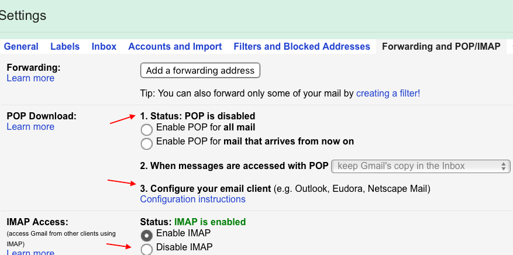This screenshot has height=255, width=513.
Task: Open Learn more under POP Download
Action: click(x=30, y=127)
